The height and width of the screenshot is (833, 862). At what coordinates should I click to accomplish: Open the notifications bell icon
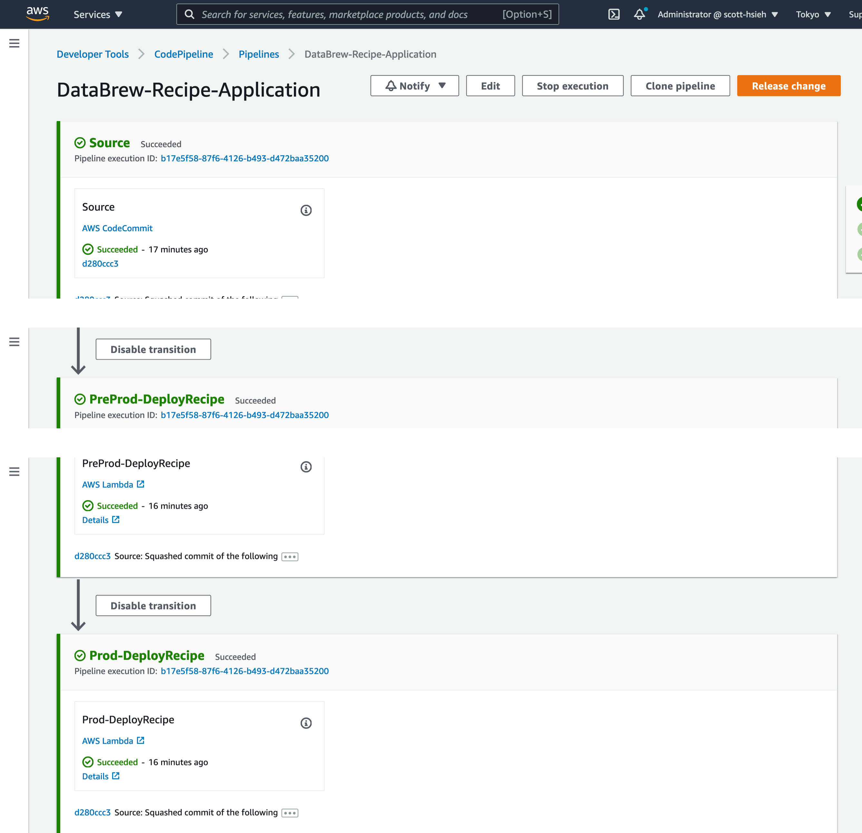coord(639,14)
